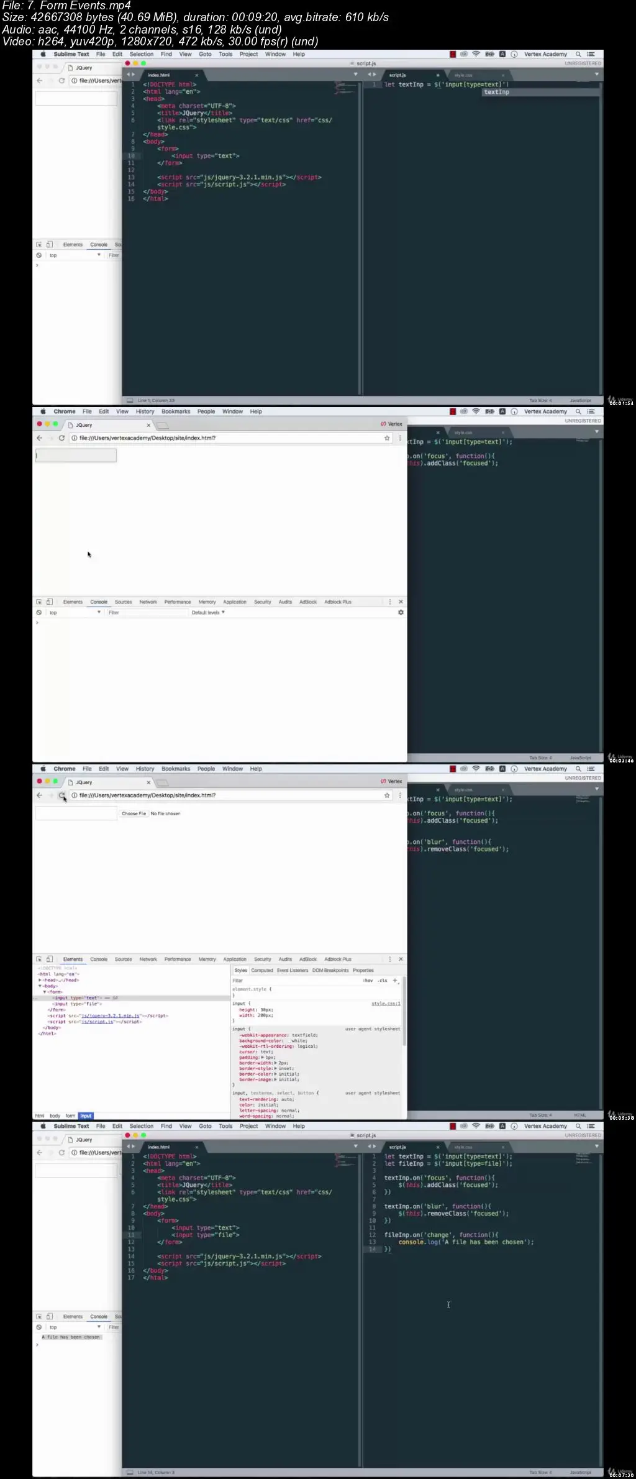Follow the js/jquery-3.2.1.min.js link
636x1479 pixels.
111,1015
